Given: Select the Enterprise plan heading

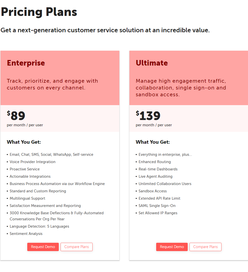Looking at the screenshot, I should 26,63.
